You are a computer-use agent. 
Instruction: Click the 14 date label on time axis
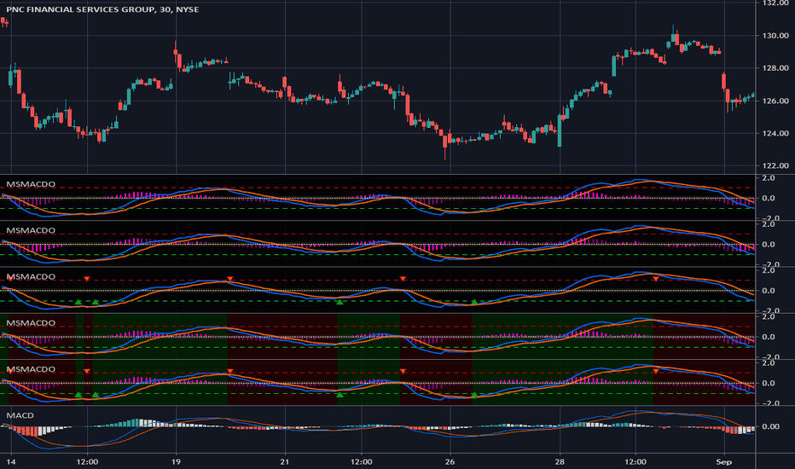tap(11, 462)
